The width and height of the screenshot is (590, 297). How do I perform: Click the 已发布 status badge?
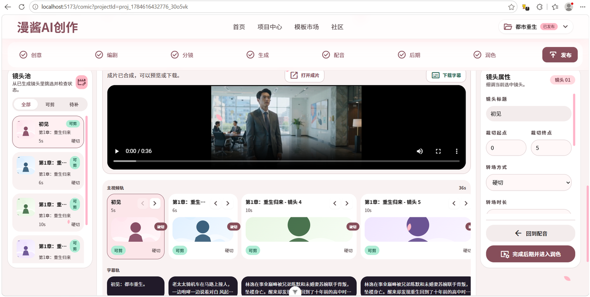click(549, 27)
